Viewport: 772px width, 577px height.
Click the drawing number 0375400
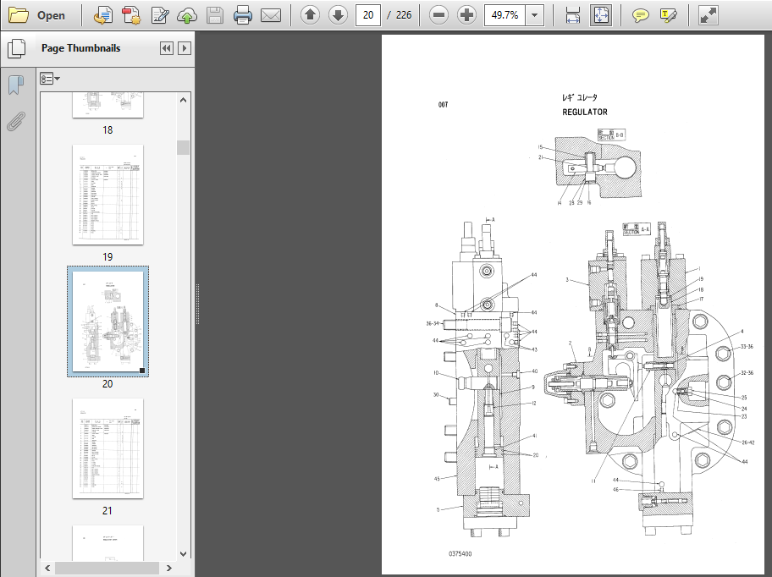460,554
